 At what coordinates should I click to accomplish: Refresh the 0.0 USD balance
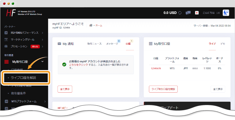tap(180, 13)
